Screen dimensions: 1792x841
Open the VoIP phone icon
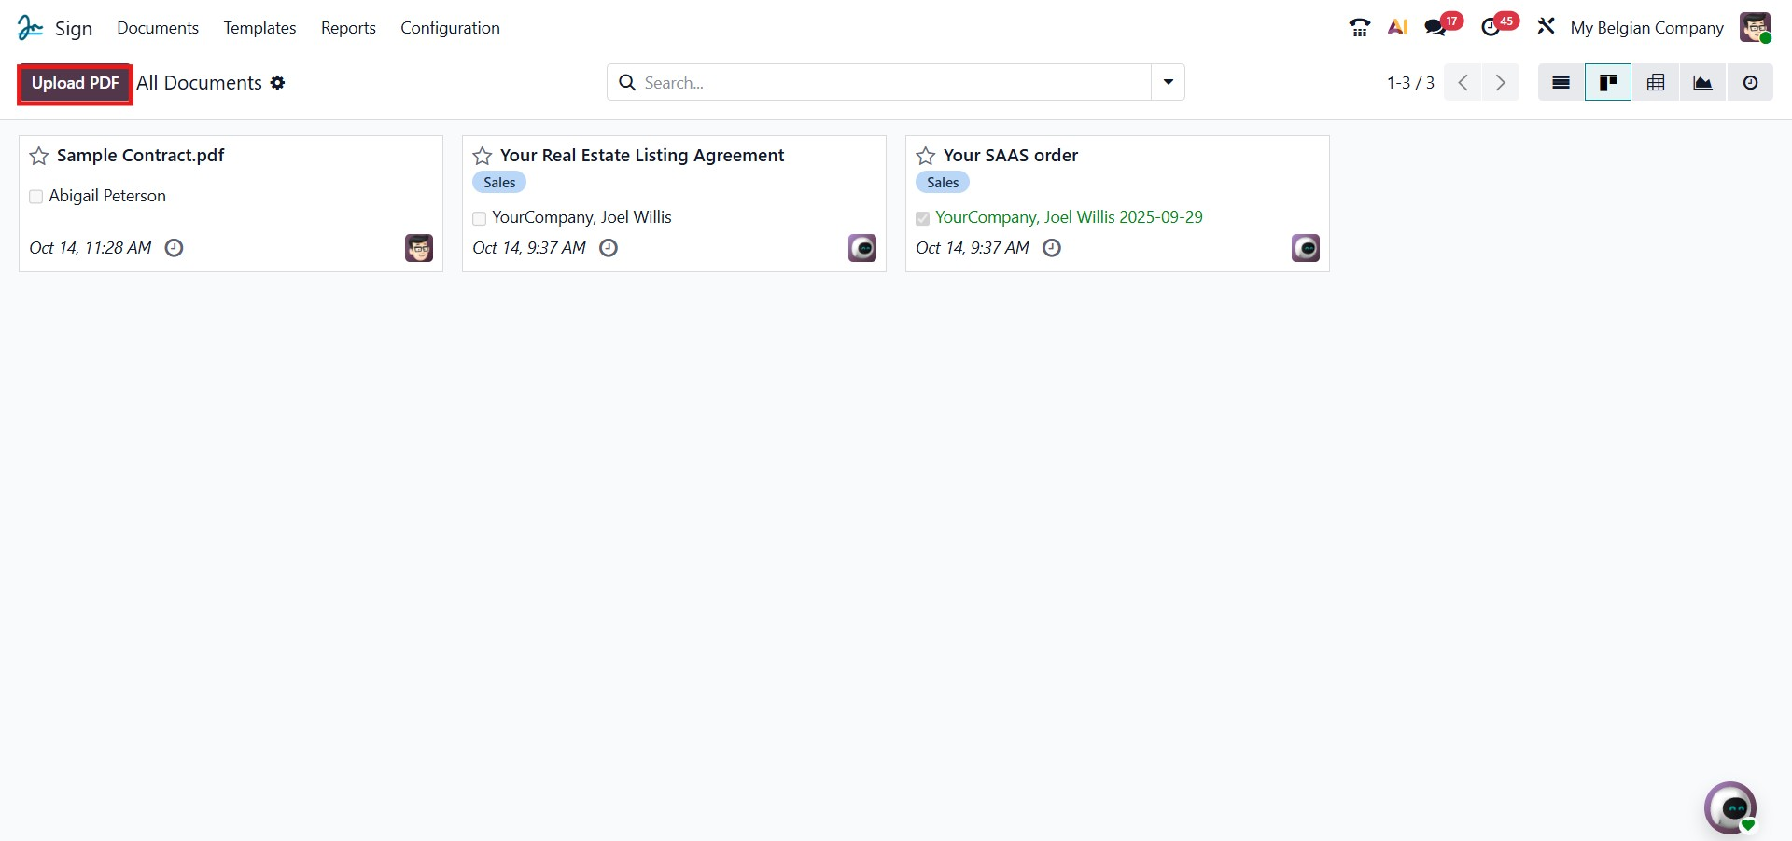click(x=1359, y=28)
